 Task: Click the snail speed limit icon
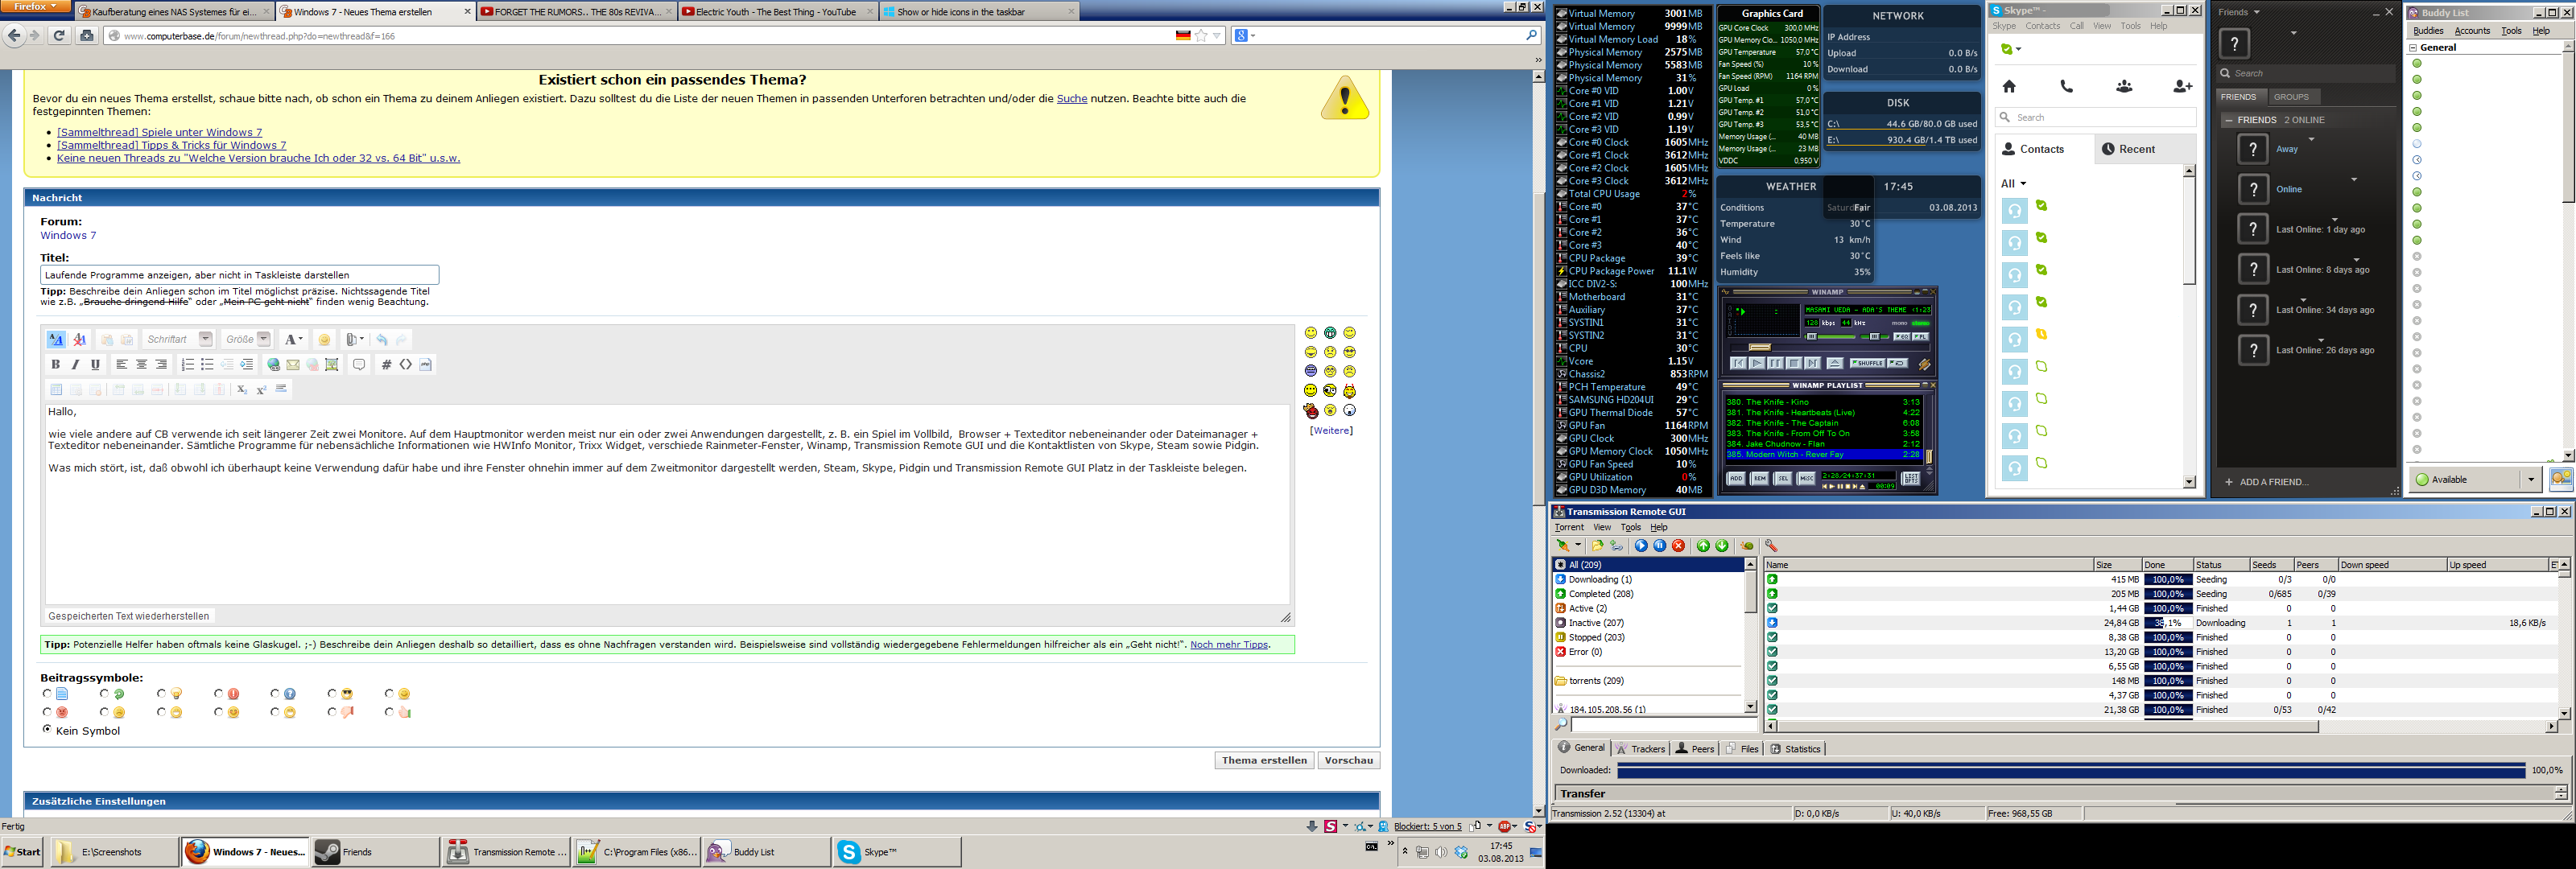[1746, 545]
